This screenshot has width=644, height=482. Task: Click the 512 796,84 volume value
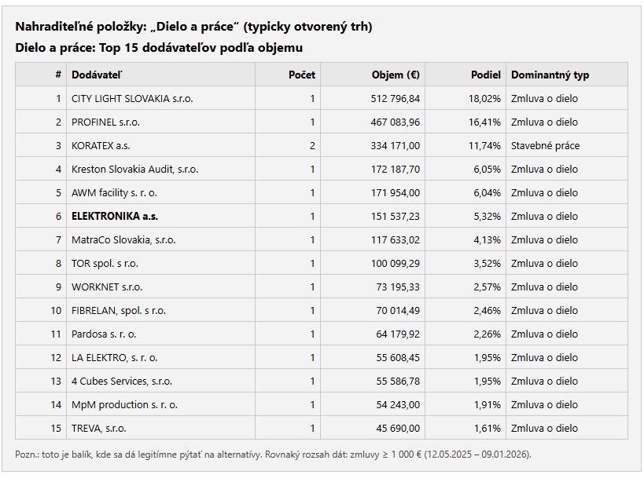[396, 99]
